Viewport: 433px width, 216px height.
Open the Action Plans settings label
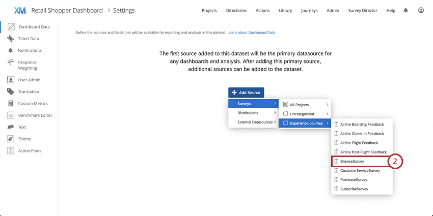(x=30, y=151)
